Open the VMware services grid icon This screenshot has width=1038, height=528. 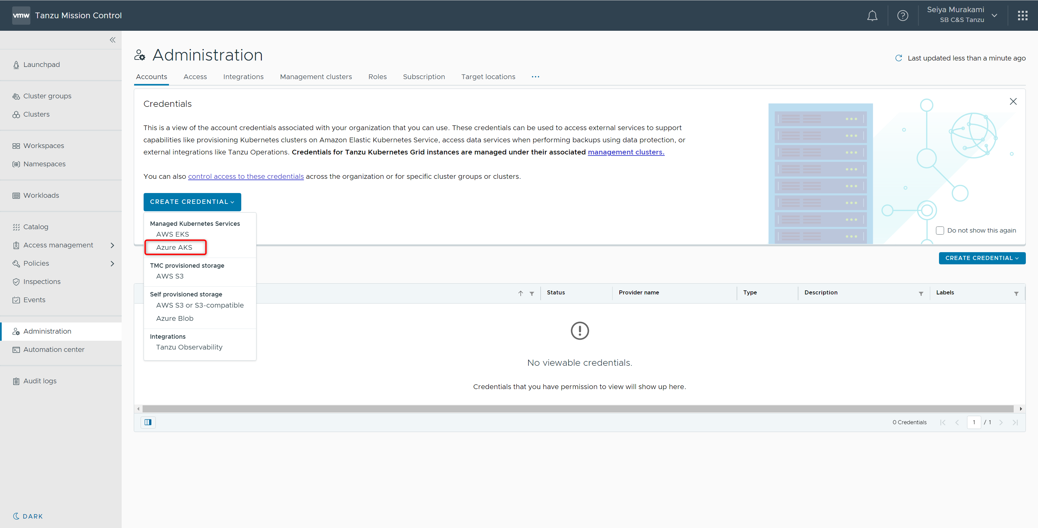pos(1022,16)
